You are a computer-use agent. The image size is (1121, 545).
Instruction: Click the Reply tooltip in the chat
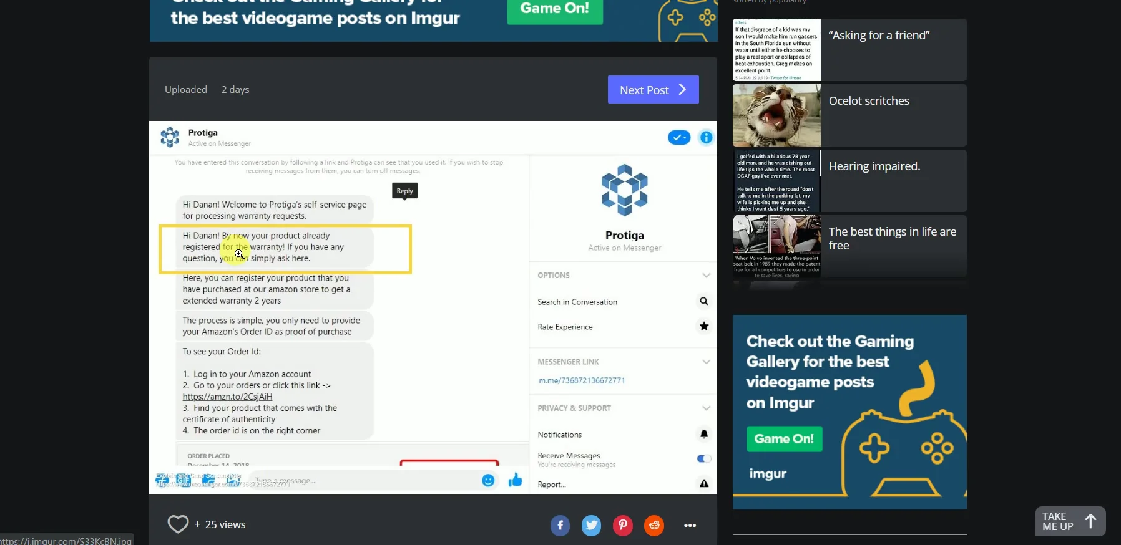[404, 191]
